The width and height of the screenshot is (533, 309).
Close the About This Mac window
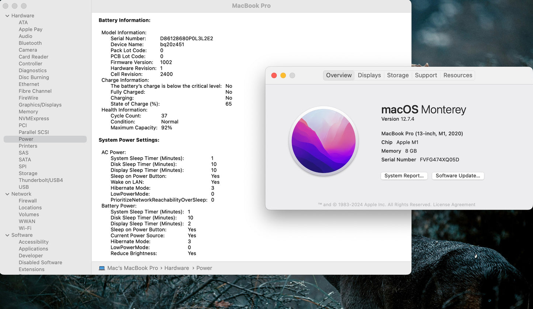coord(274,75)
